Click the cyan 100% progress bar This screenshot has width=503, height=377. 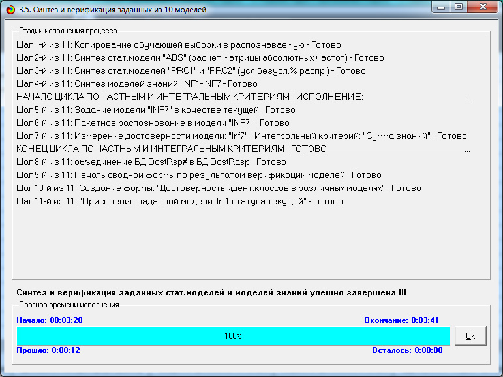point(233,336)
